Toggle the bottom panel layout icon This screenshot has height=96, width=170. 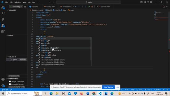coord(145,2)
